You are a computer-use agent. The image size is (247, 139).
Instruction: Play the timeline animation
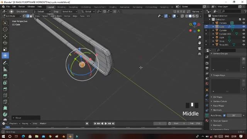tap(106, 124)
